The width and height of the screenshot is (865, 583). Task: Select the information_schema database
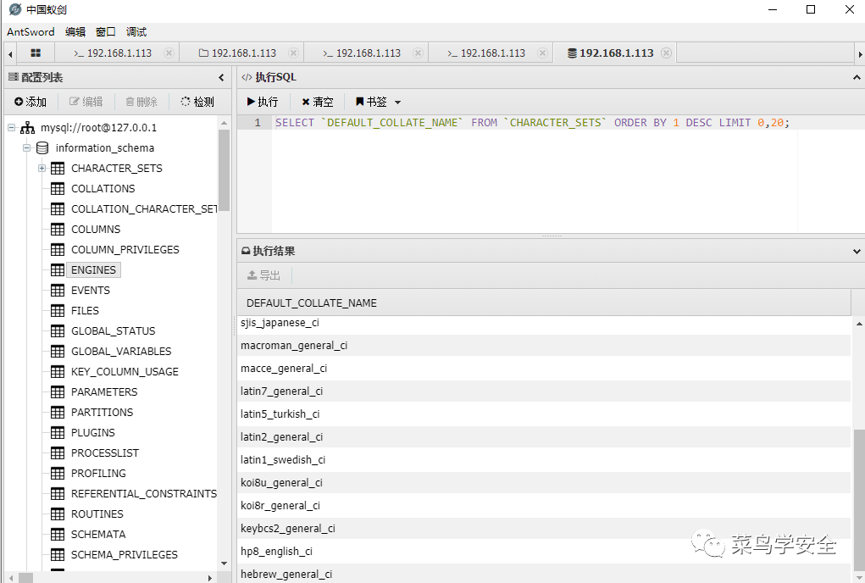click(x=105, y=147)
